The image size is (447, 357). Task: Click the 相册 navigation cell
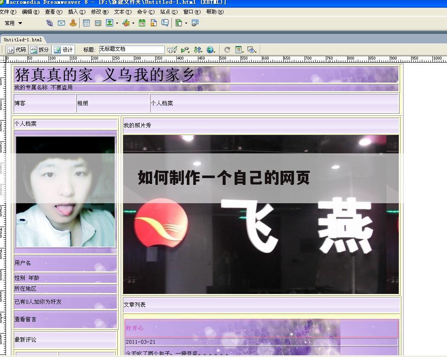[x=113, y=103]
